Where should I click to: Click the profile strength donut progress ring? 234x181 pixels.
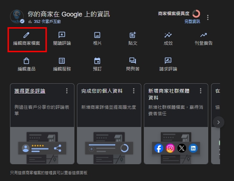pyautogui.click(x=196, y=14)
